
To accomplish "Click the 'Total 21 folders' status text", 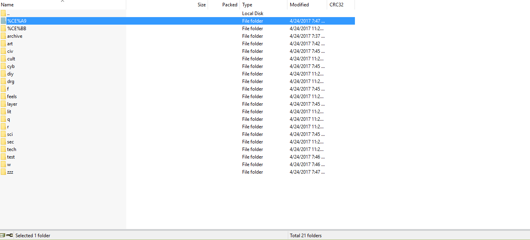I will pos(306,236).
